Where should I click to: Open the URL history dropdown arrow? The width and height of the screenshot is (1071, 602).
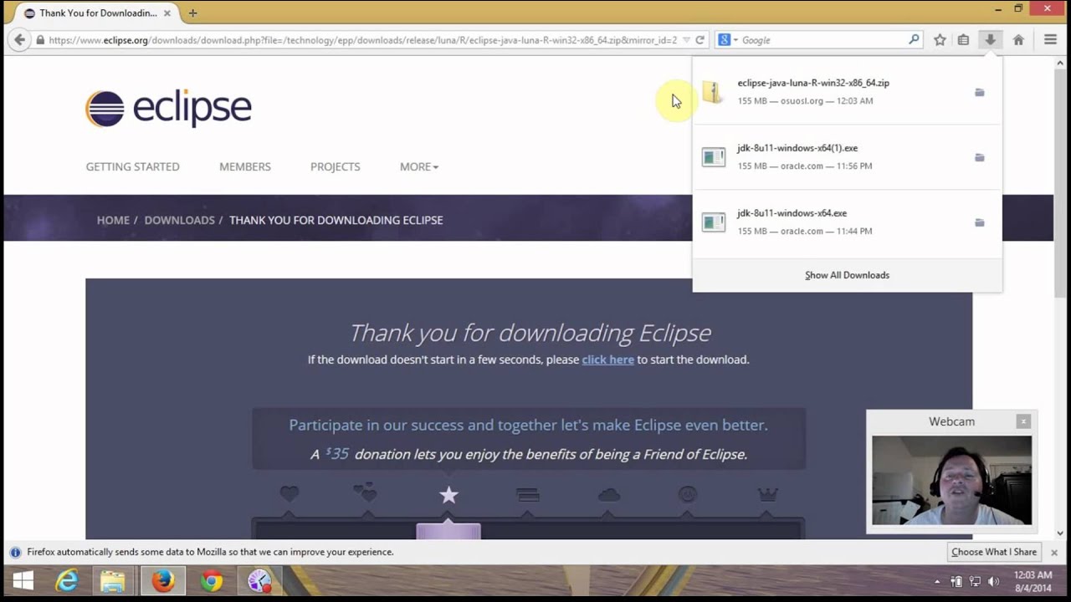coord(686,39)
